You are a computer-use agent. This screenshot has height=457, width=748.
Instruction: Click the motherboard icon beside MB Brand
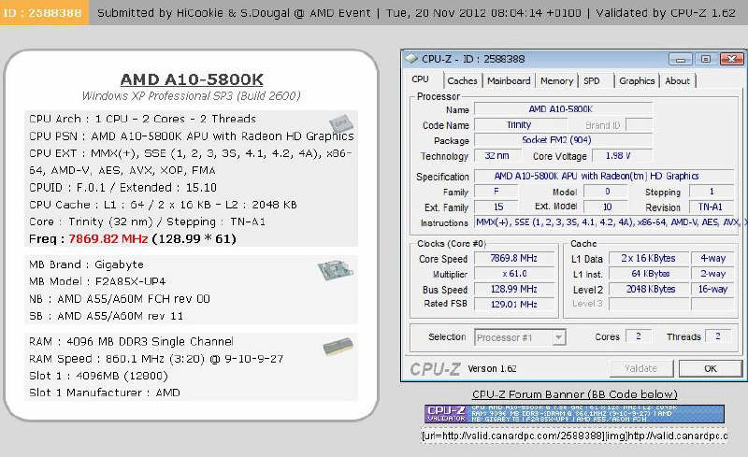(336, 270)
